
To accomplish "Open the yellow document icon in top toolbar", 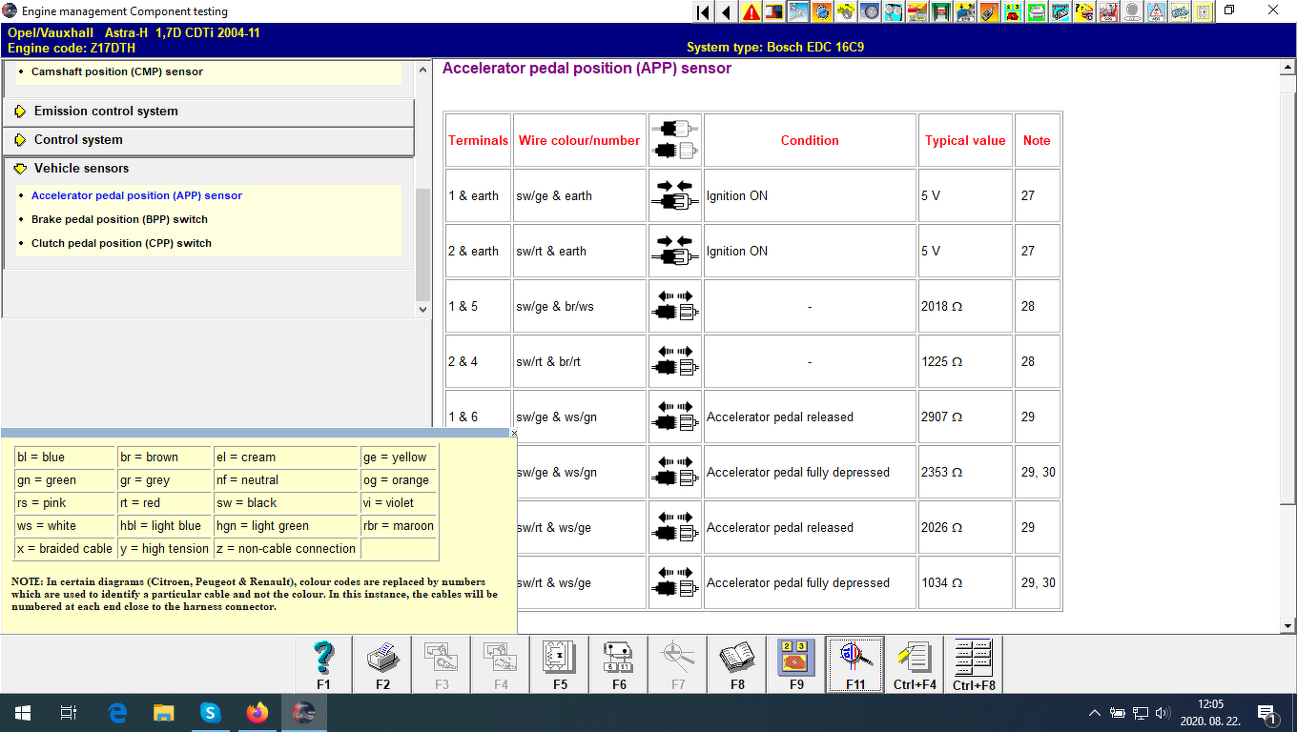I will [x=1203, y=11].
